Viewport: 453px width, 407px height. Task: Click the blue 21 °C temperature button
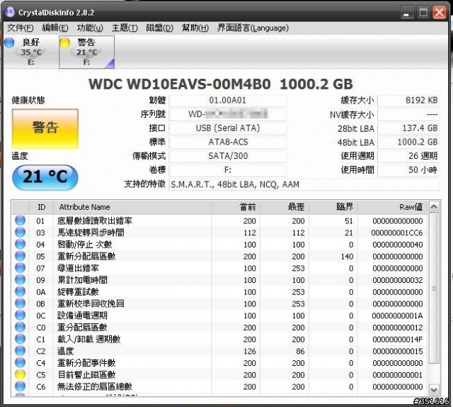[45, 177]
